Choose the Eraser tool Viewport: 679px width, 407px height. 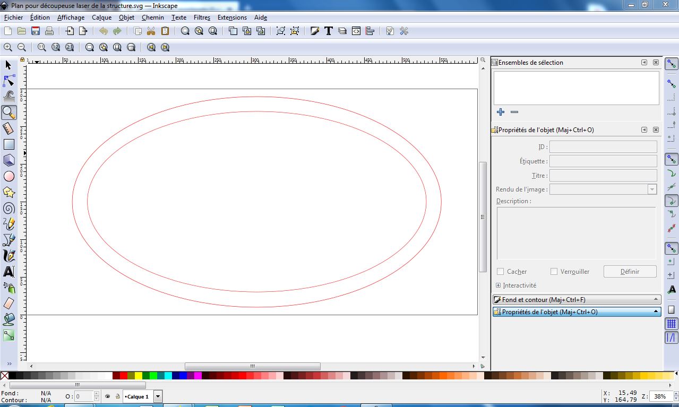(x=8, y=304)
